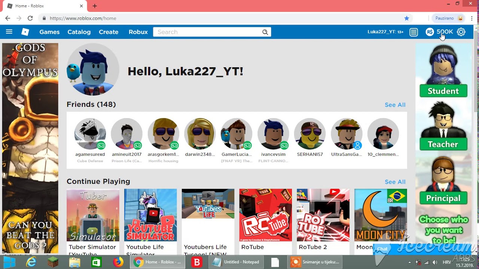Open File Explorer from taskbar

[x=74, y=262]
